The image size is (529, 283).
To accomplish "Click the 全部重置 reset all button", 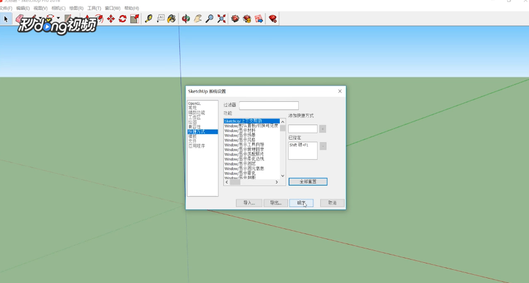I will point(308,182).
